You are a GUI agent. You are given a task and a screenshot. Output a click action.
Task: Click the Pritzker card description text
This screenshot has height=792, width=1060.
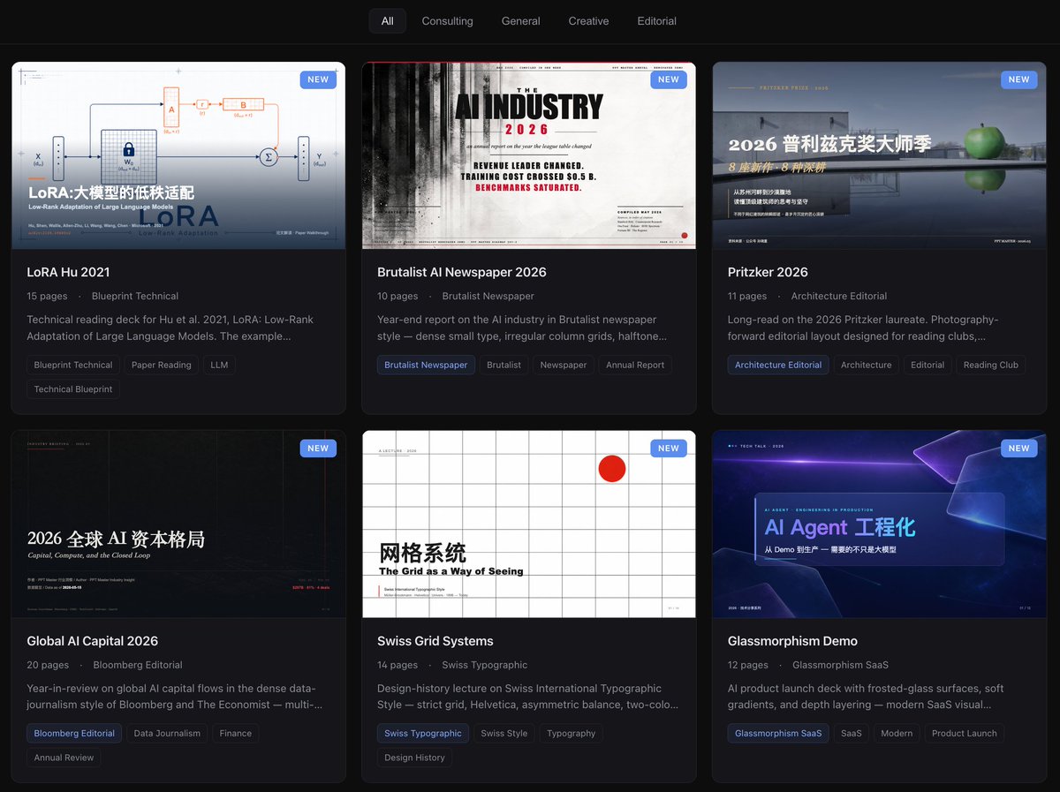pyautogui.click(x=863, y=328)
